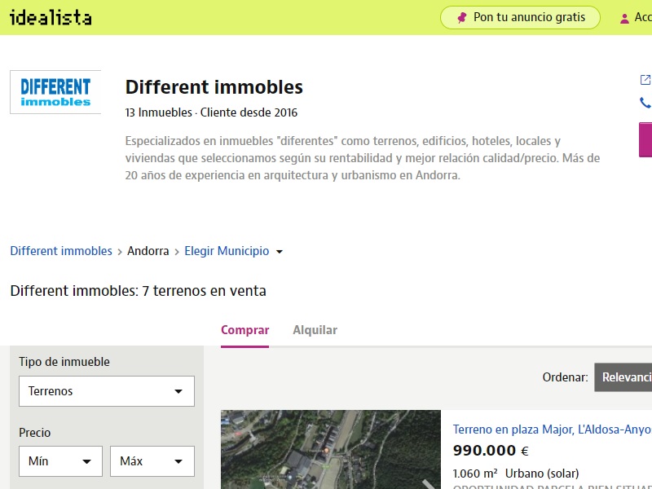Click the user account icon

624,18
